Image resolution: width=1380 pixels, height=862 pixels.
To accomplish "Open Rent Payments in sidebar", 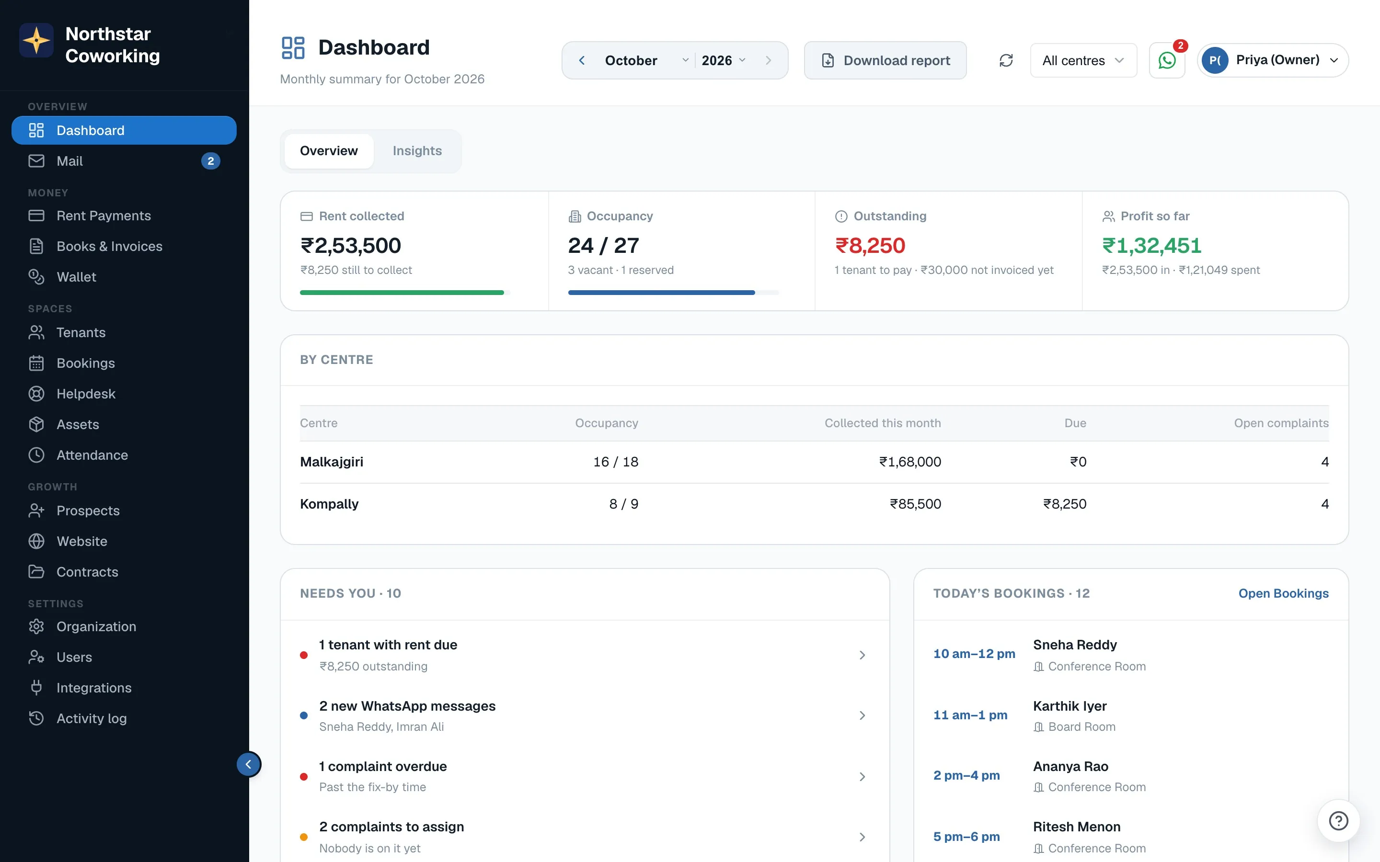I will coord(124,215).
